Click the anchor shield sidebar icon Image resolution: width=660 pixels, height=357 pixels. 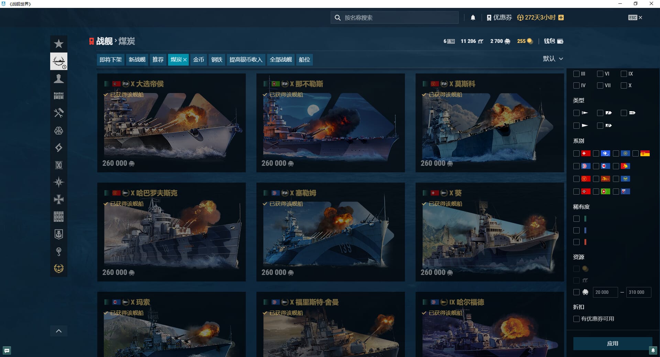(x=59, y=234)
